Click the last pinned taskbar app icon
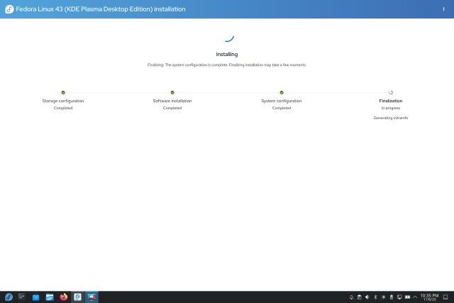The image size is (454, 303). click(x=92, y=297)
